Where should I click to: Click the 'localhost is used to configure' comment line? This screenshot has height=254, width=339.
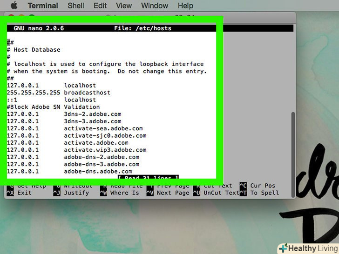tap(105, 64)
